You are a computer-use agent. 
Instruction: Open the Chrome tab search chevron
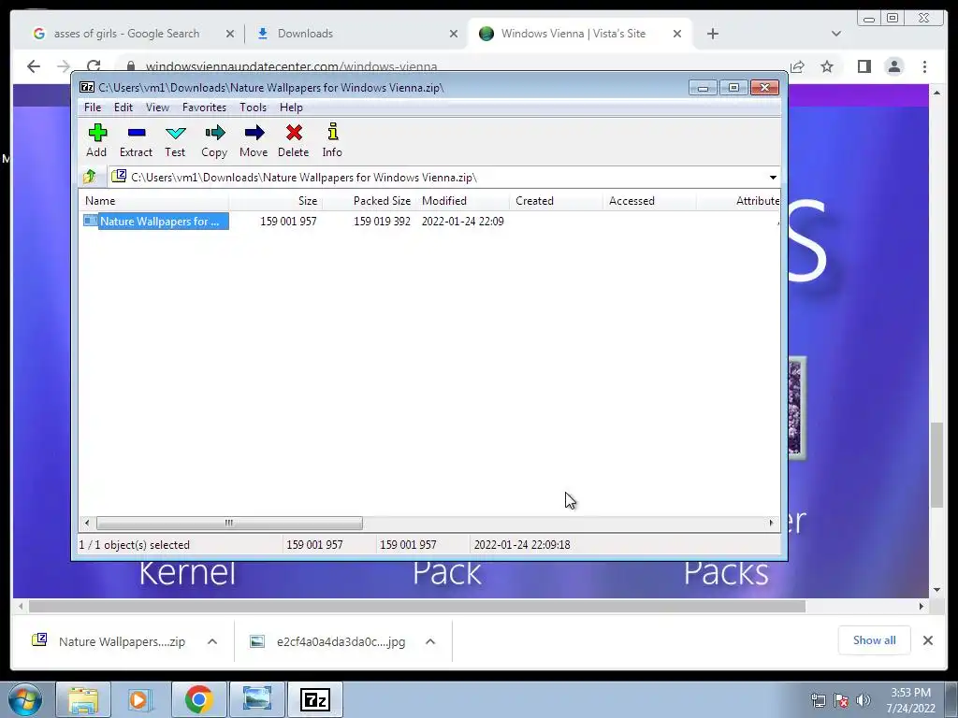[836, 35]
